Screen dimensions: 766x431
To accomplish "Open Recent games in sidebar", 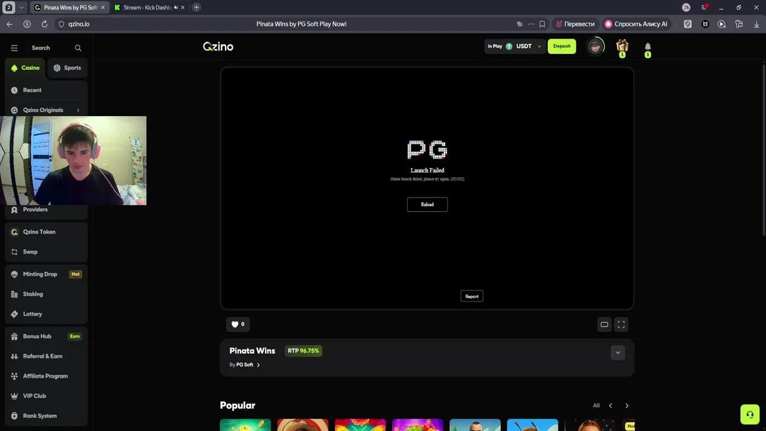I will coord(46,90).
